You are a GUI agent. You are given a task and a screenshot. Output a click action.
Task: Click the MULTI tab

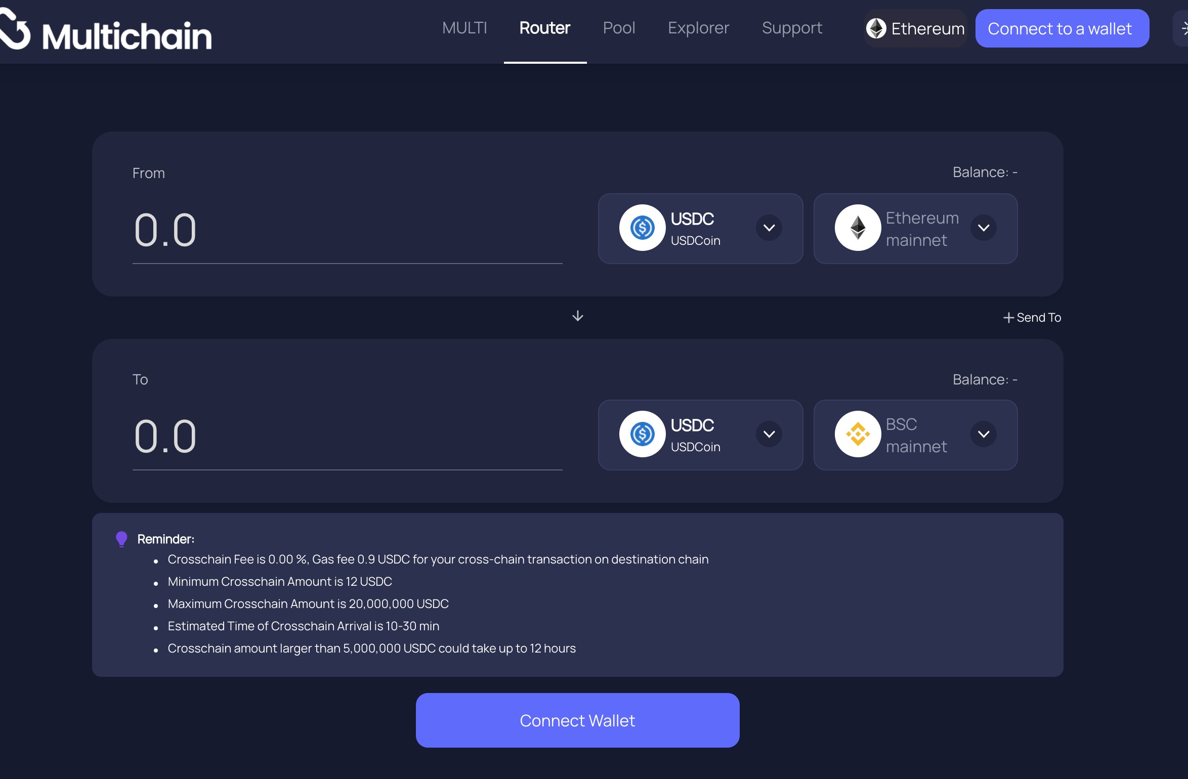[x=465, y=28]
